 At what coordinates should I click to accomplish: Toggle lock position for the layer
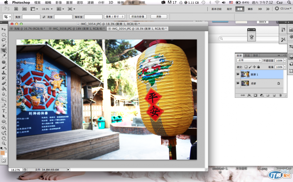click(x=254, y=67)
